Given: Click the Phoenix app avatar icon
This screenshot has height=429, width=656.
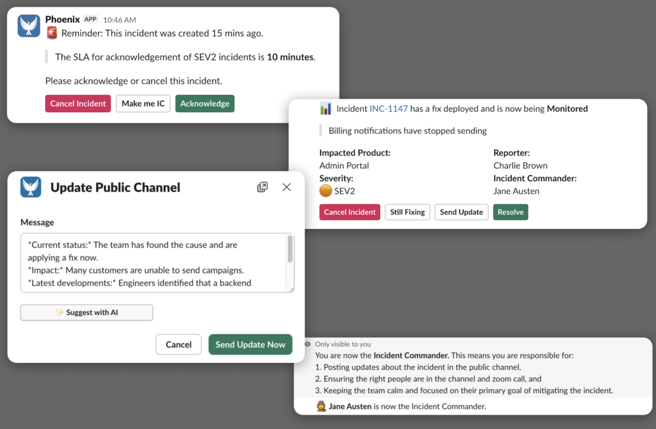Looking at the screenshot, I should [x=29, y=26].
